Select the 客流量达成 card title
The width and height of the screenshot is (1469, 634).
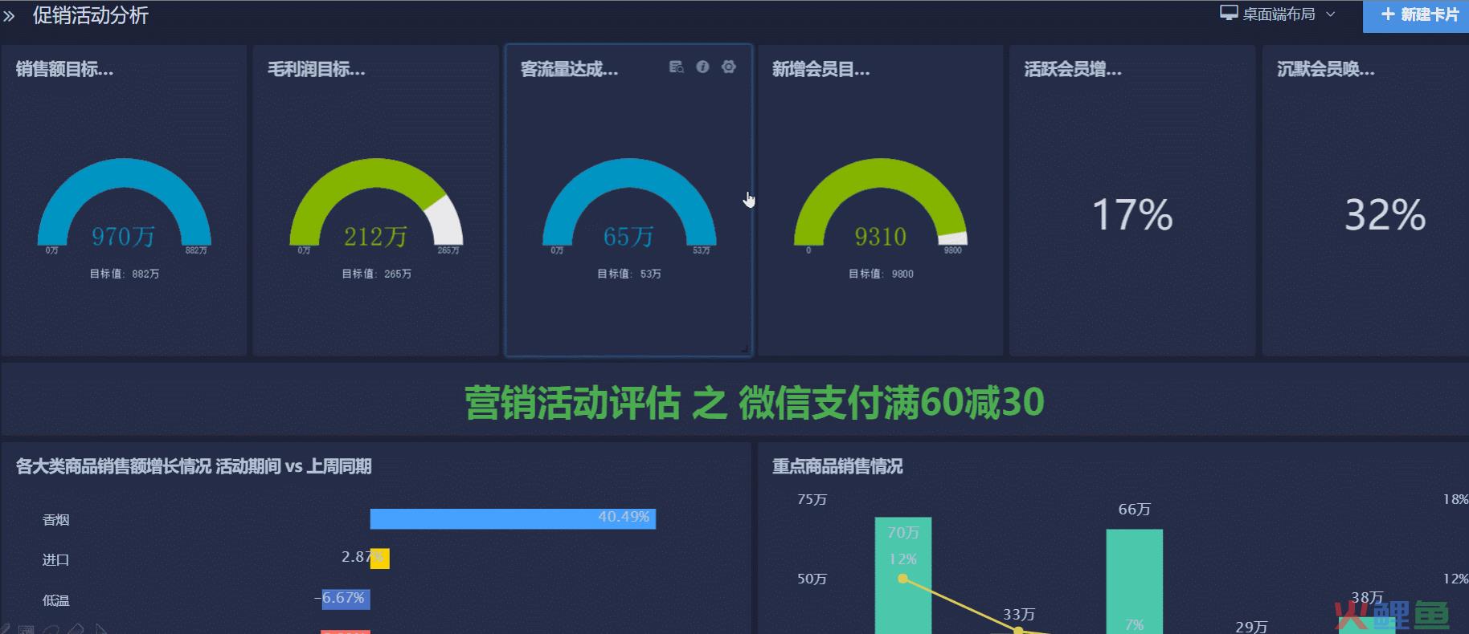[x=569, y=70]
